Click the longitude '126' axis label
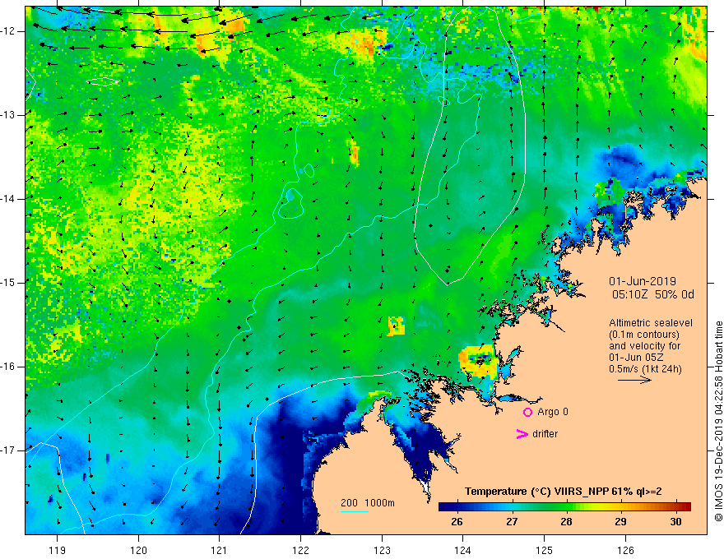 coord(625,550)
